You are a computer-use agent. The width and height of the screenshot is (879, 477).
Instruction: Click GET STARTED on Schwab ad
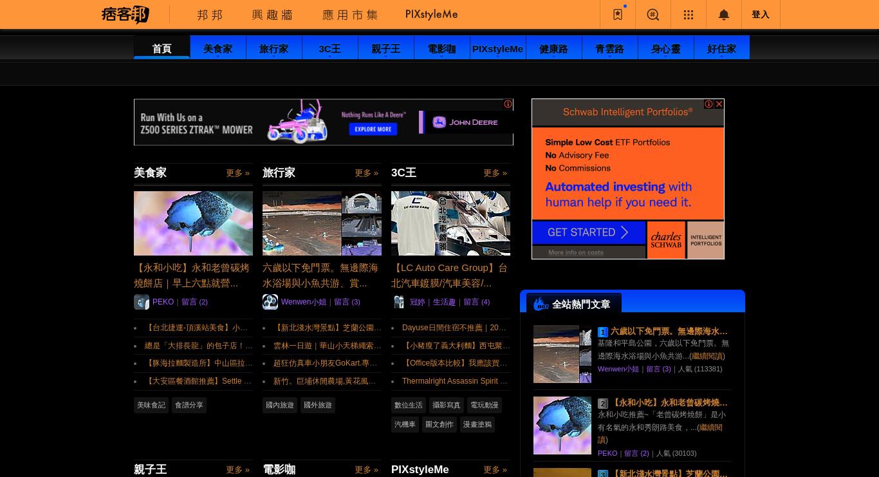coord(588,232)
